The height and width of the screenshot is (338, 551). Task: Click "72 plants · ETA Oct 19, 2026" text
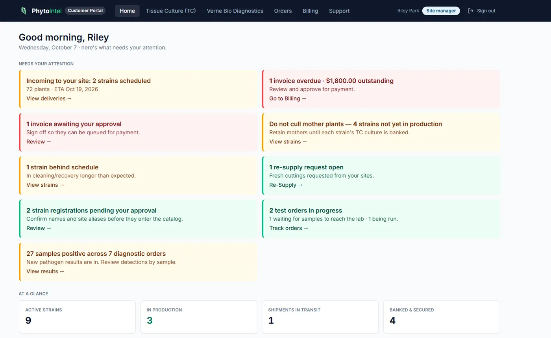click(x=62, y=89)
